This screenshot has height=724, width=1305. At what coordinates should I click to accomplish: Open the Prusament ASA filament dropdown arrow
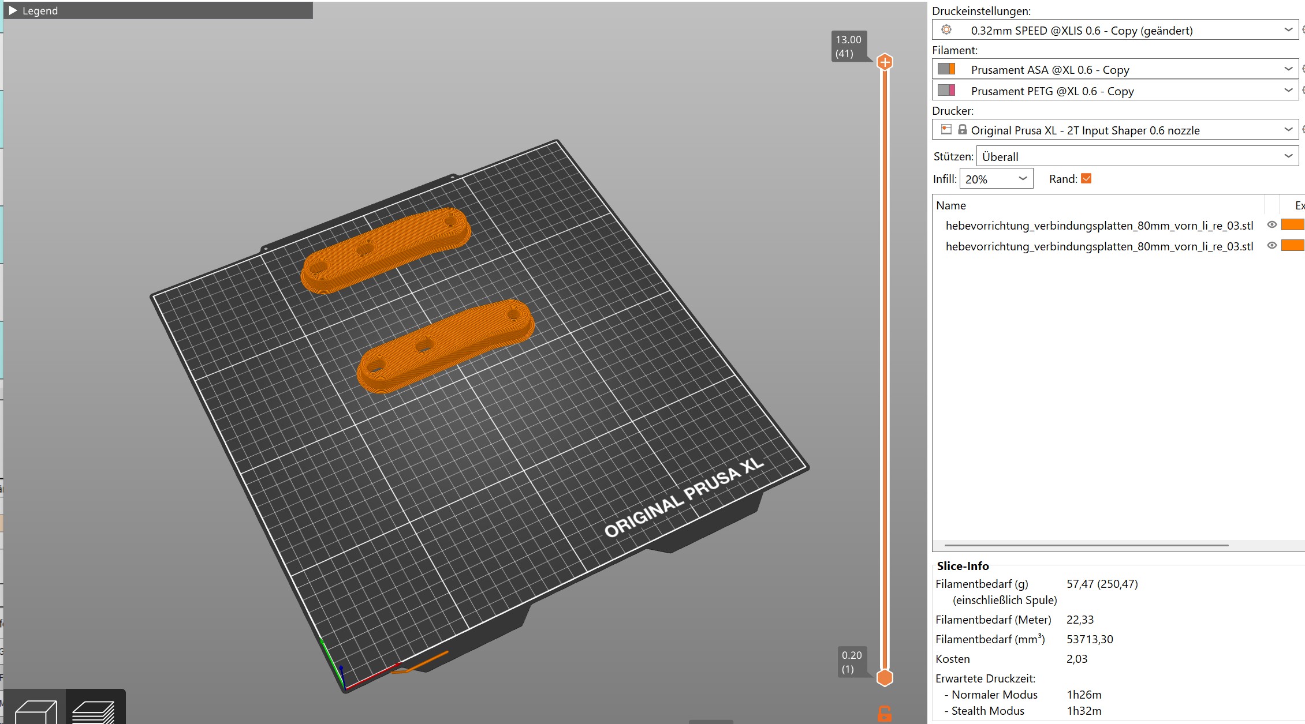[x=1288, y=69]
